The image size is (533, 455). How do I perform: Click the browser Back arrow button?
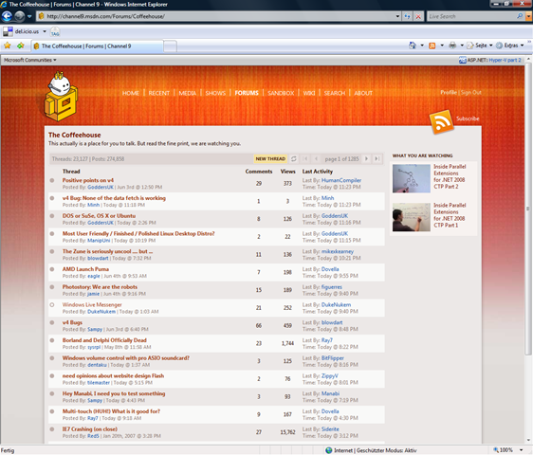pos(8,16)
